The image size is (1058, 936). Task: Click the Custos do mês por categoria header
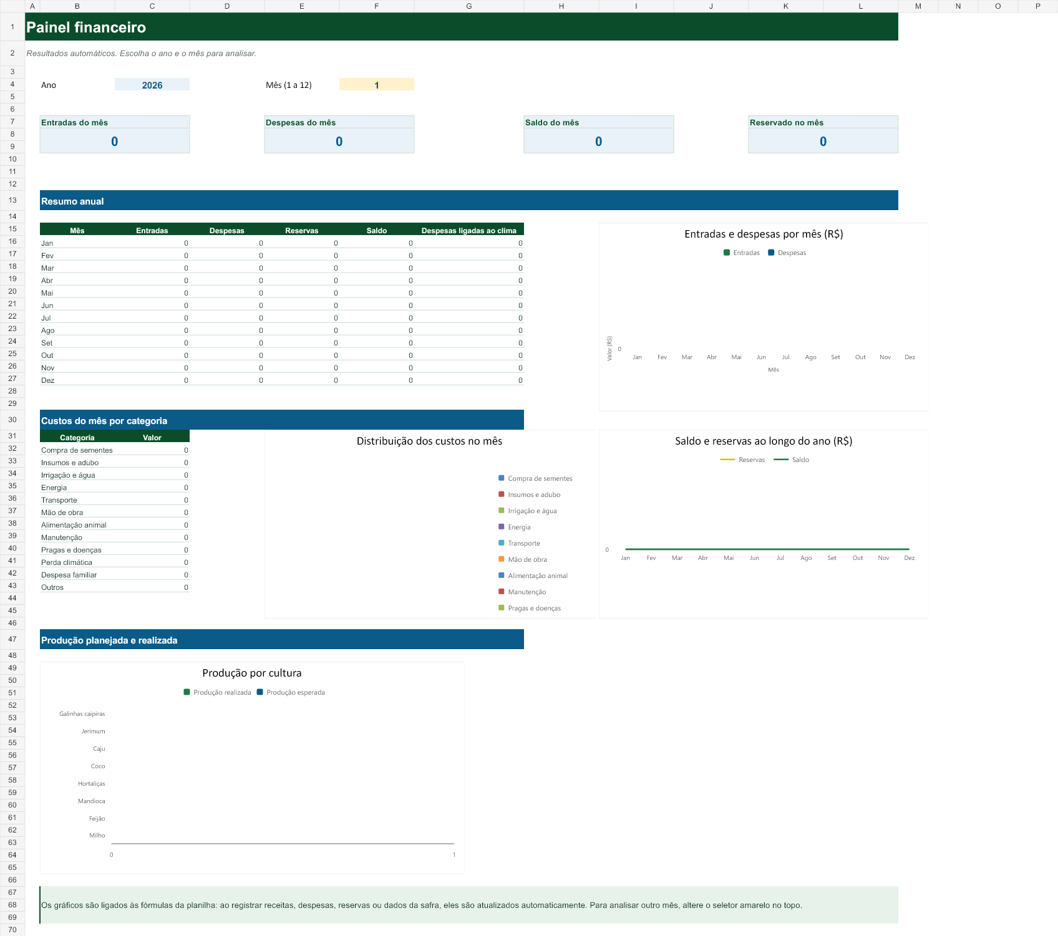282,420
